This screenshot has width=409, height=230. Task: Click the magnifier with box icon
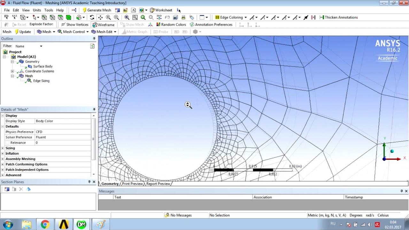click(x=135, y=17)
